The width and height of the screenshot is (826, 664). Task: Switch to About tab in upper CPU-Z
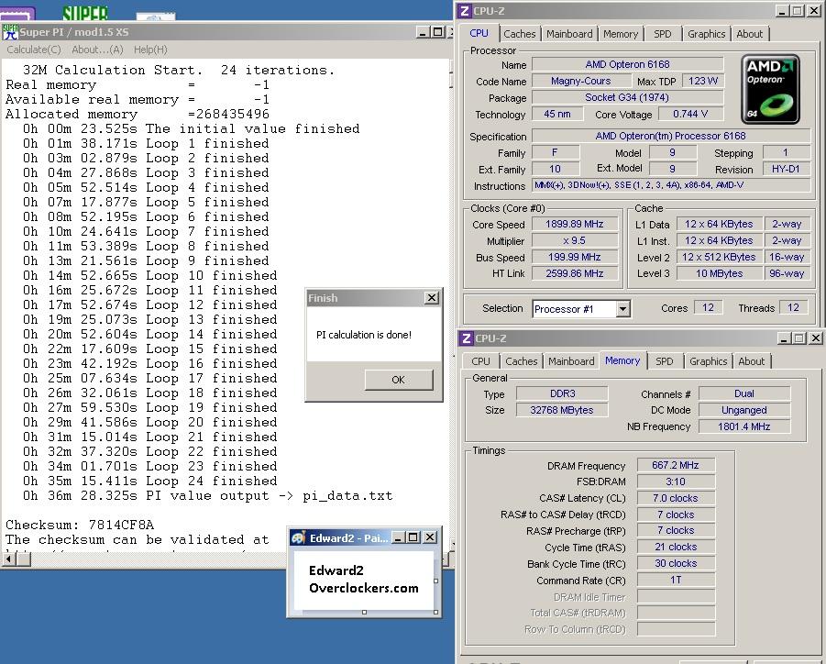pos(750,34)
